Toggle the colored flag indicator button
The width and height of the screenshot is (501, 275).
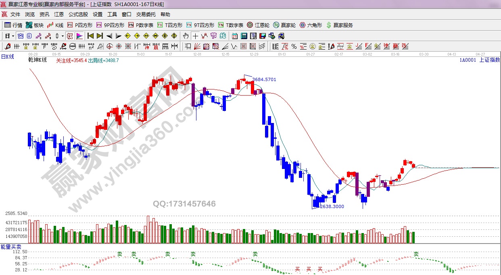coord(79,36)
